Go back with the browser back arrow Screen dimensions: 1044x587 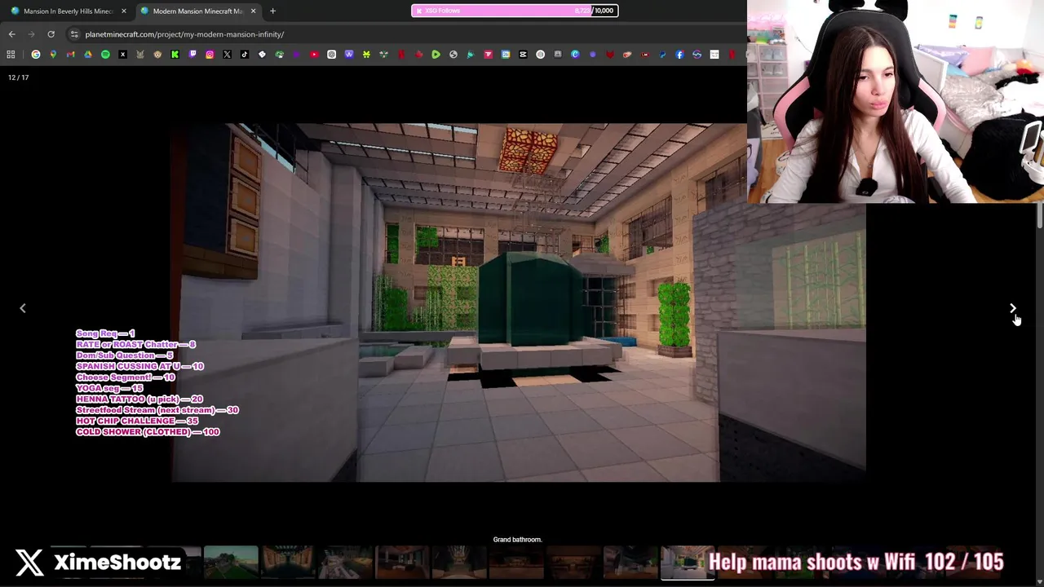(11, 34)
